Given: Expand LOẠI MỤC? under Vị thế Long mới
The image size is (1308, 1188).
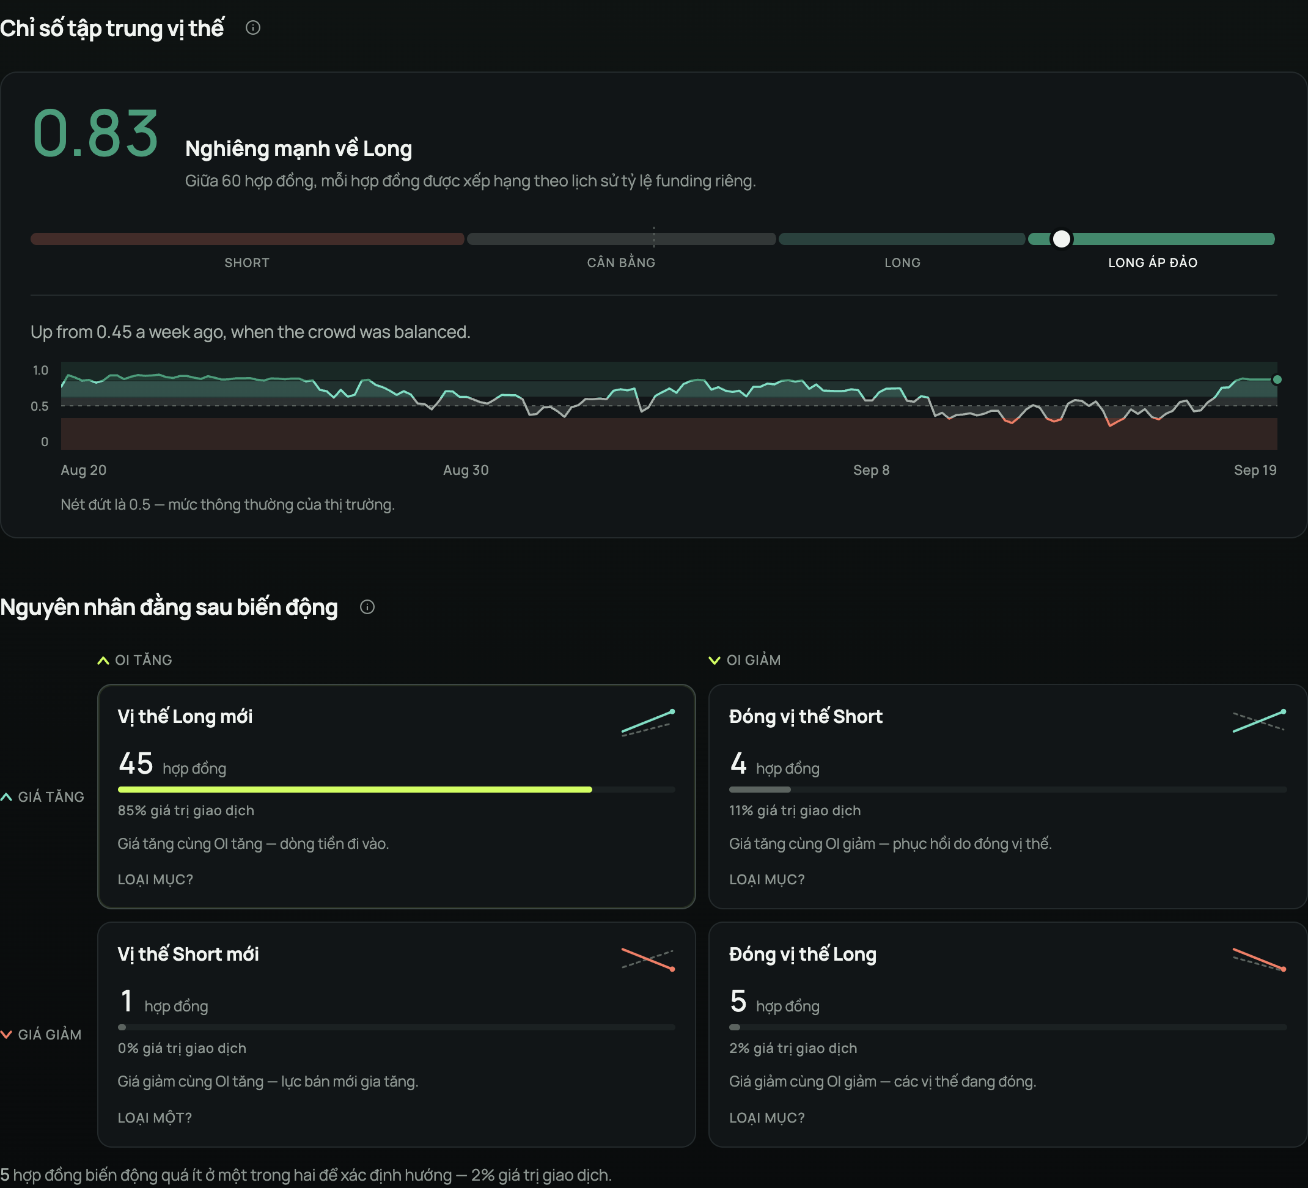Looking at the screenshot, I should (x=156, y=879).
